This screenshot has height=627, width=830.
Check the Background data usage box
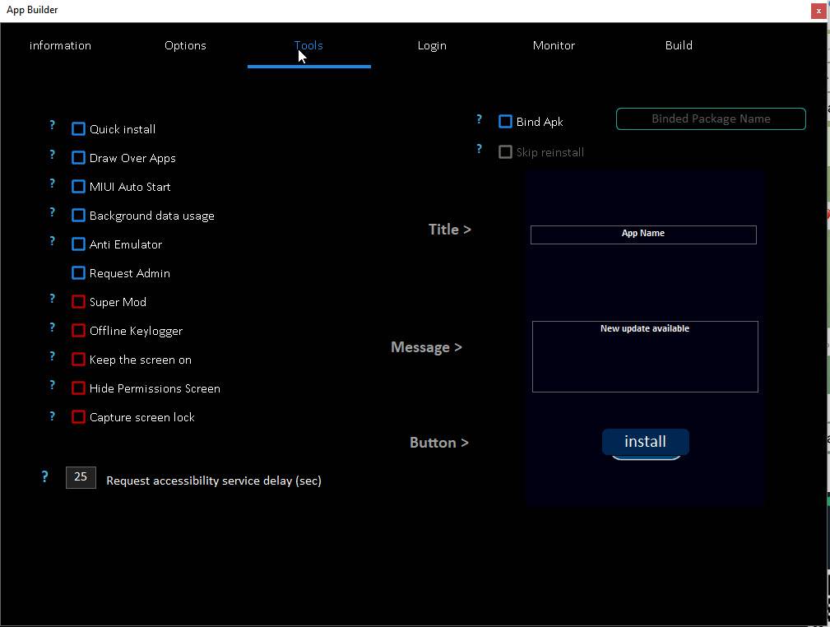coord(78,215)
